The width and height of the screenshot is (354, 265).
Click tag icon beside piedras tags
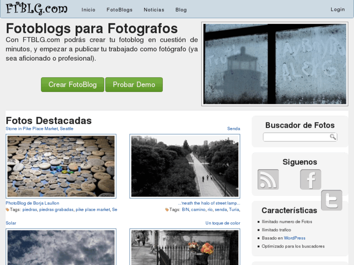click(x=7, y=210)
